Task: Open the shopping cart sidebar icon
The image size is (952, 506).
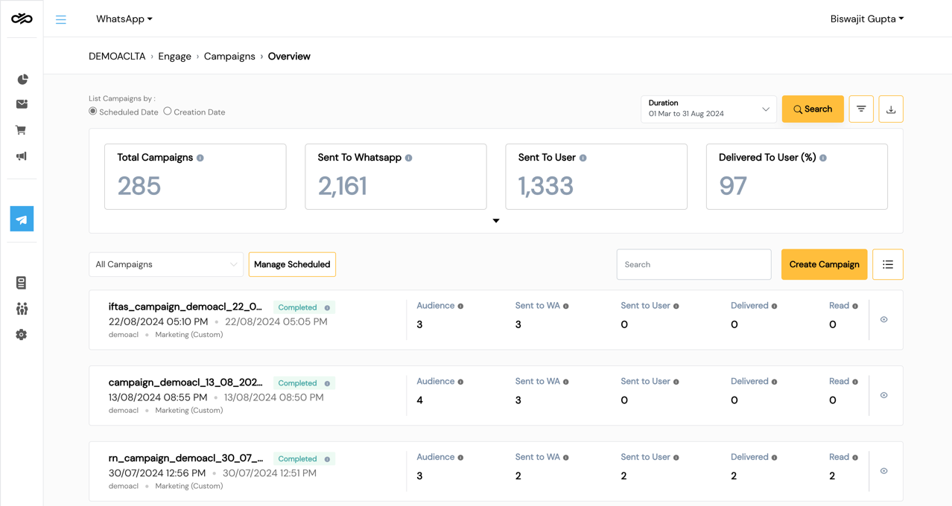Action: [x=21, y=130]
